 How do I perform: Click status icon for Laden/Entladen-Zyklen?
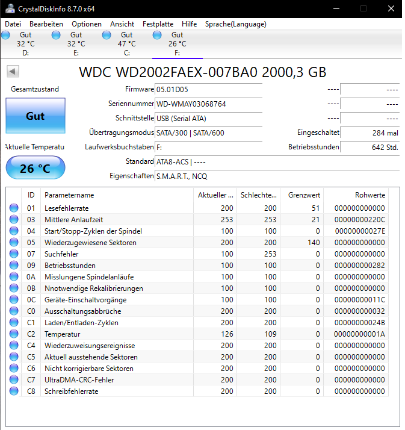click(14, 323)
